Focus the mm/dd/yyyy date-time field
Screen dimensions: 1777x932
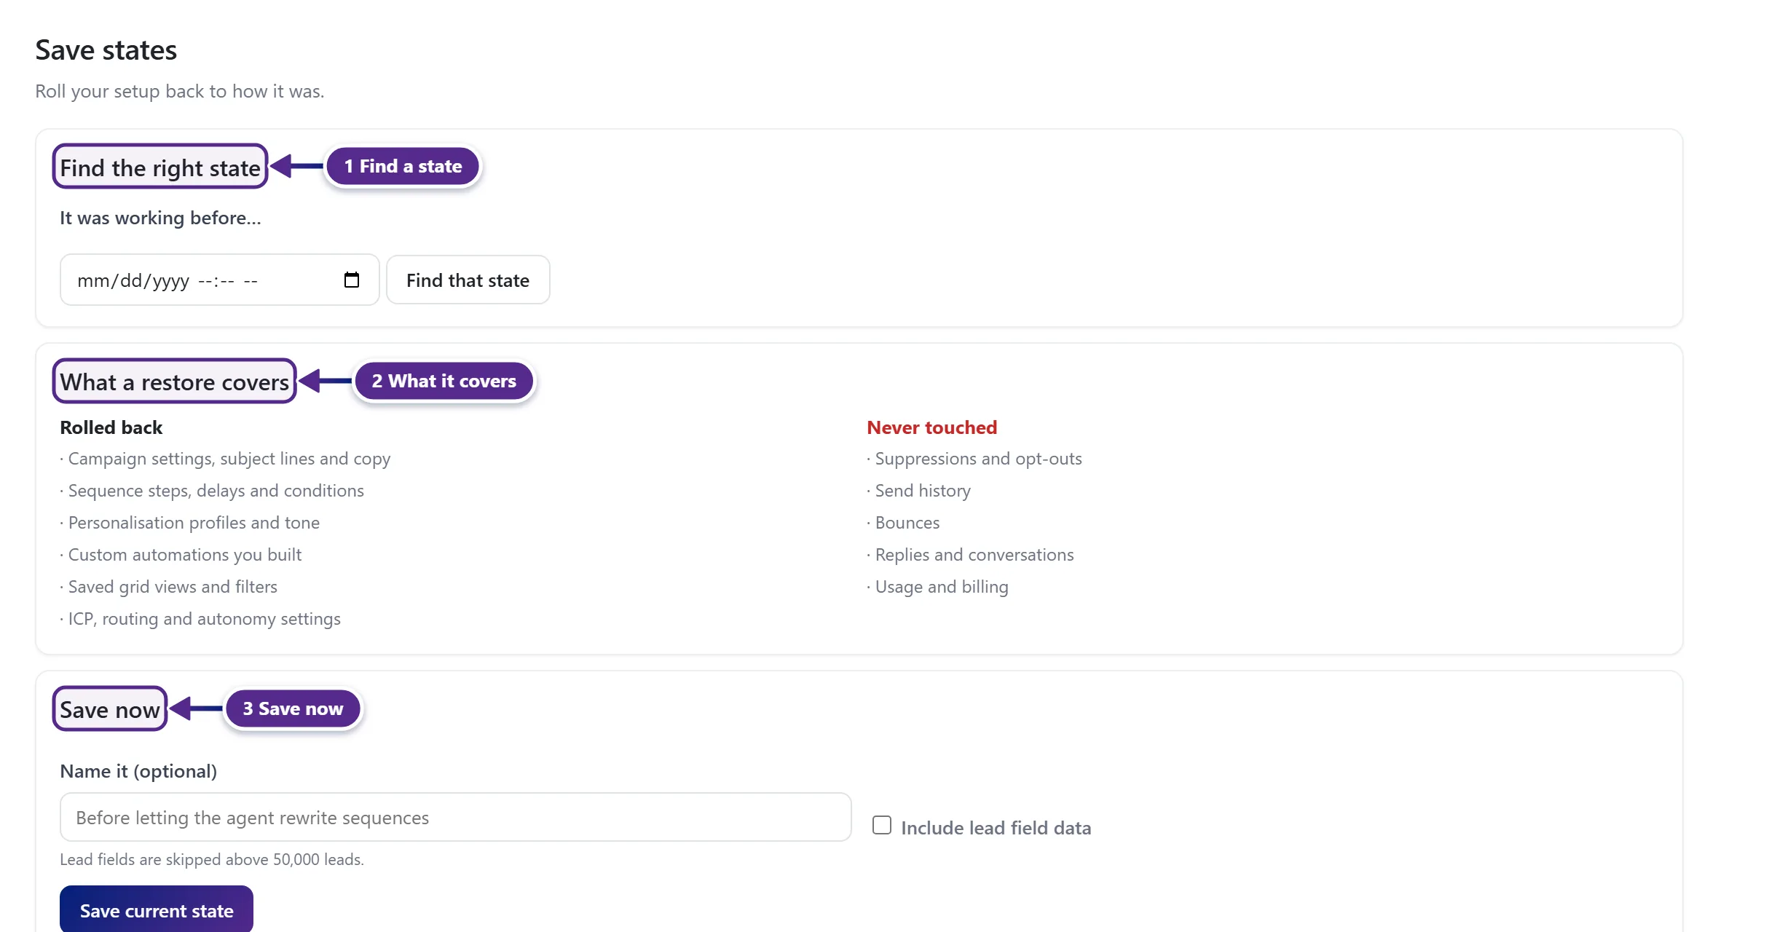click(x=219, y=280)
